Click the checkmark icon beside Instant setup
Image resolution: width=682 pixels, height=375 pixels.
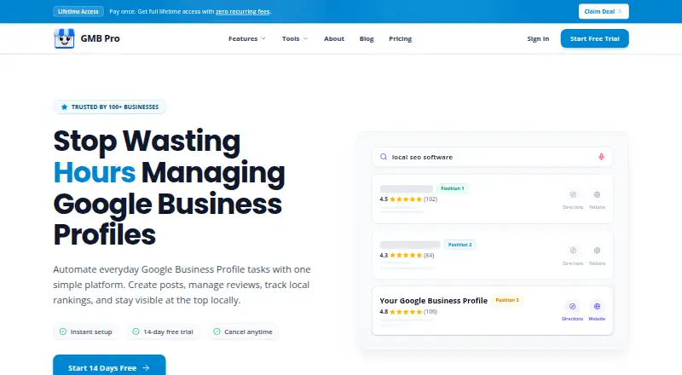tap(63, 332)
